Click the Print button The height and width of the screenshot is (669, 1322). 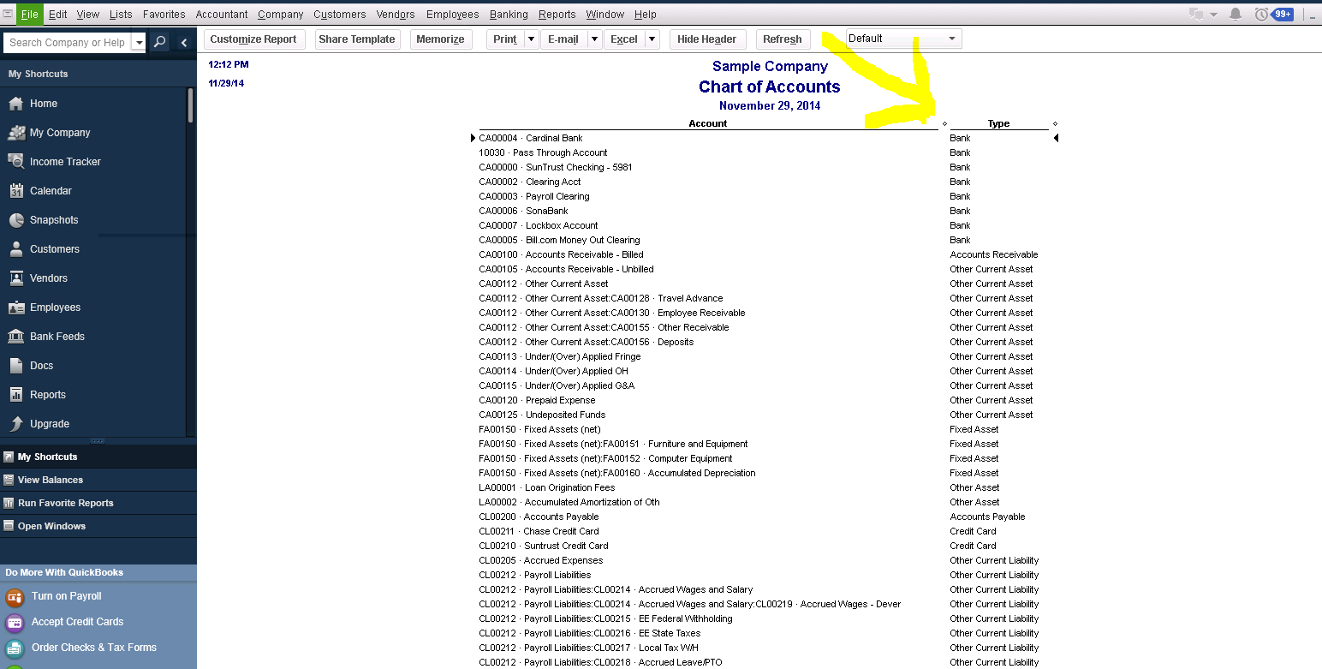(505, 39)
